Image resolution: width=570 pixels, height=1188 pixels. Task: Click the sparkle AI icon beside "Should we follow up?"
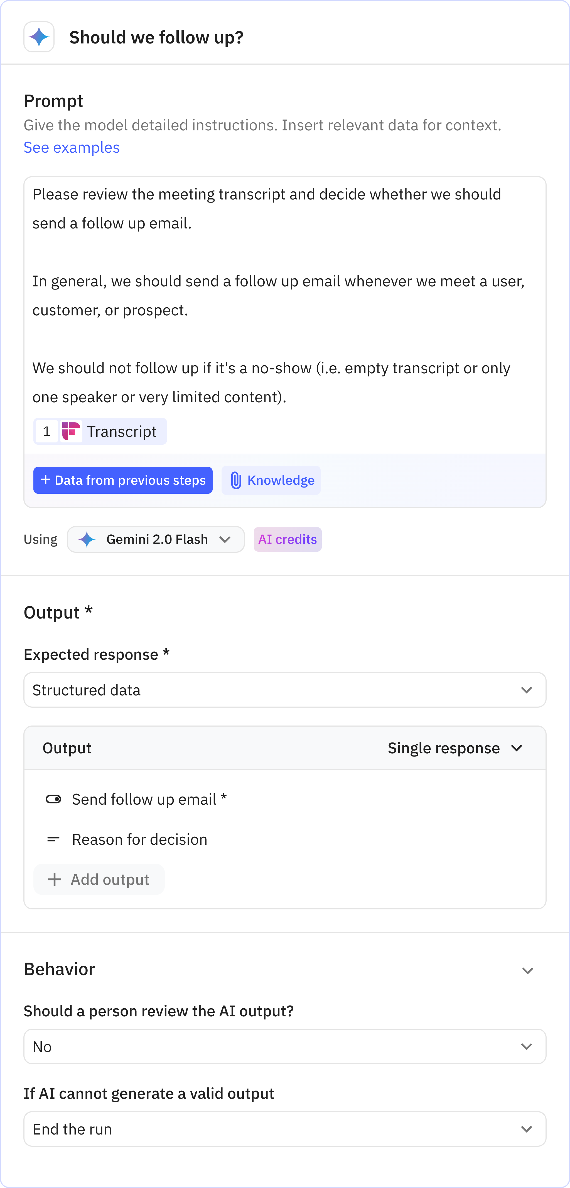39,36
